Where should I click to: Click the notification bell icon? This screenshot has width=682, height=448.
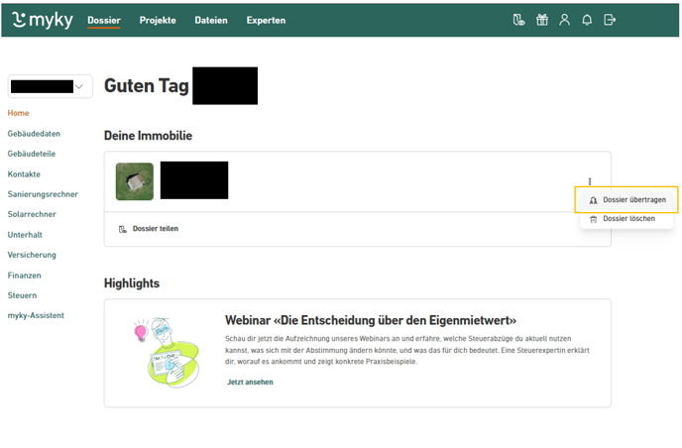(x=588, y=20)
